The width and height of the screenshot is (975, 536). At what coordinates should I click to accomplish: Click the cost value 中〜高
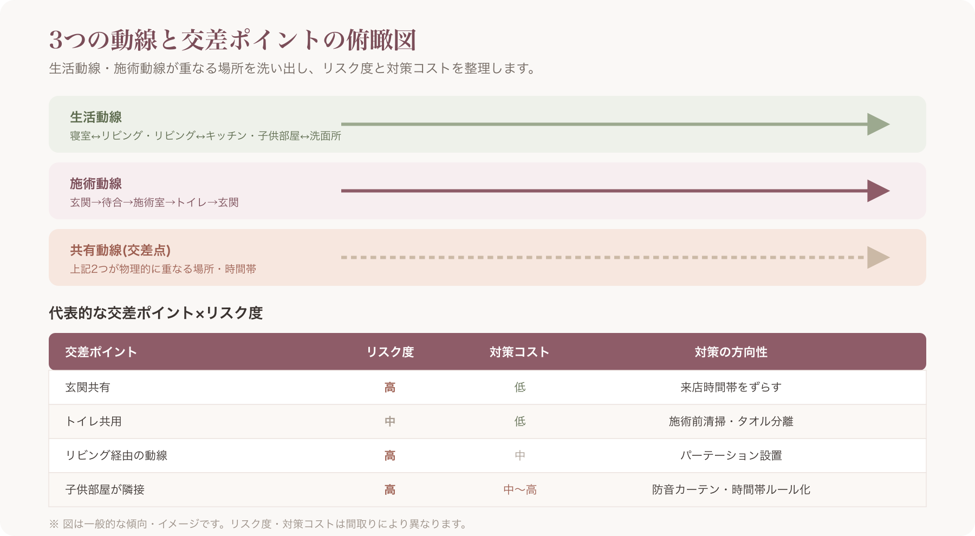click(520, 489)
